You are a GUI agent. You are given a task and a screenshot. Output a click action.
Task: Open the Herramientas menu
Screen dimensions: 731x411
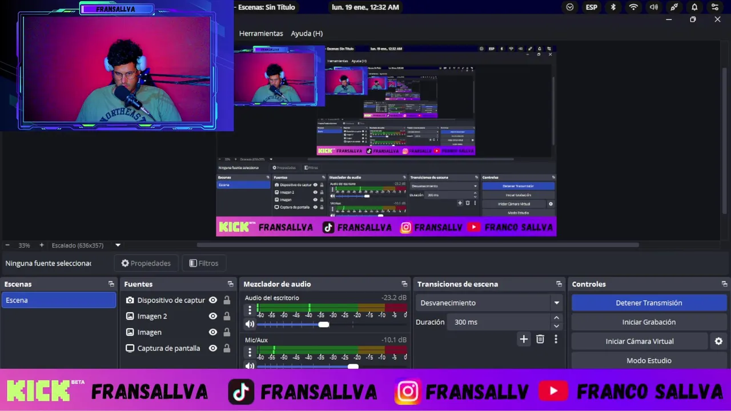(x=261, y=34)
